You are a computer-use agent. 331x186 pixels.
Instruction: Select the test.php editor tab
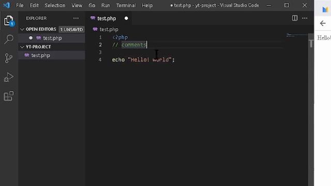109,19
